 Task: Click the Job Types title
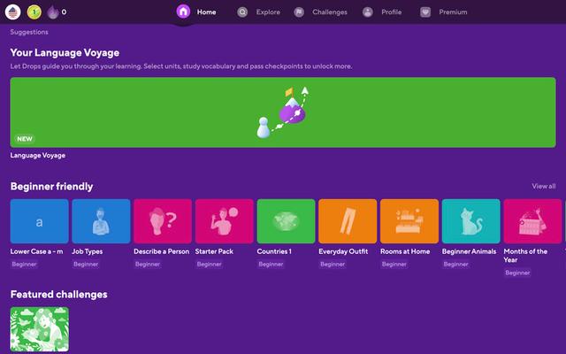[x=87, y=251]
